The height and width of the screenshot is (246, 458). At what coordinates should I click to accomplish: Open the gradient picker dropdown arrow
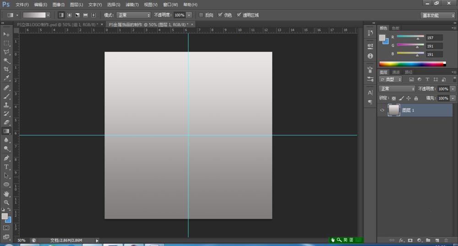(48, 15)
